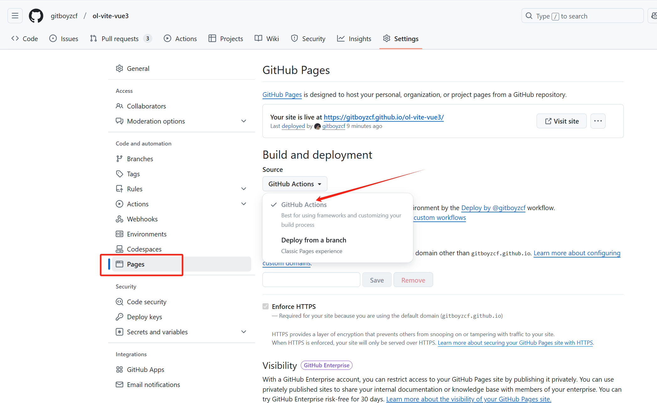Open the deployed link

pyautogui.click(x=293, y=126)
